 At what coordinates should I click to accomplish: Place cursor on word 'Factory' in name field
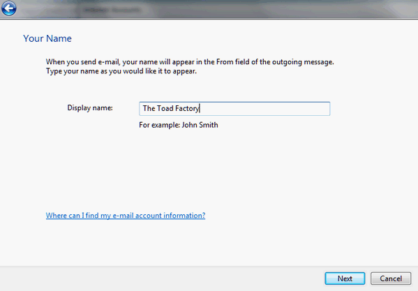pyautogui.click(x=187, y=108)
